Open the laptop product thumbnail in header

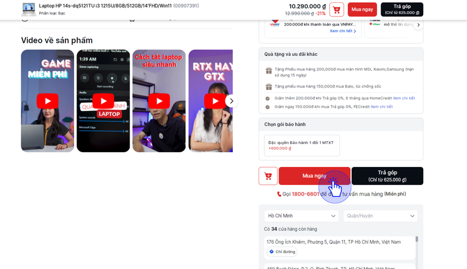tap(29, 9)
